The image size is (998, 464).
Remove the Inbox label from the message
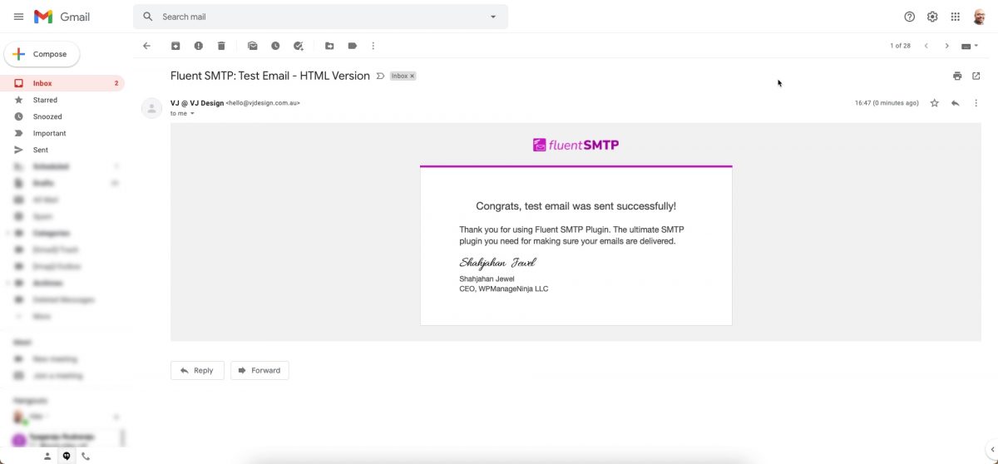(412, 76)
